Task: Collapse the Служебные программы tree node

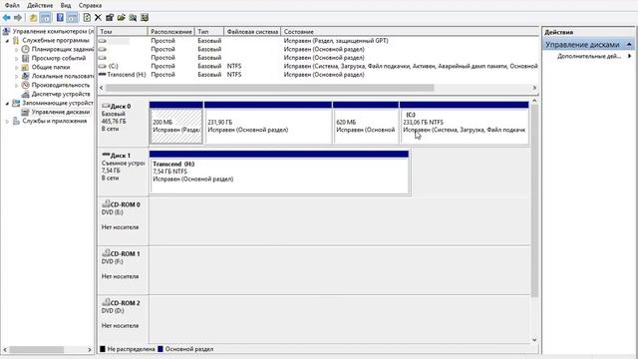Action: [7, 41]
